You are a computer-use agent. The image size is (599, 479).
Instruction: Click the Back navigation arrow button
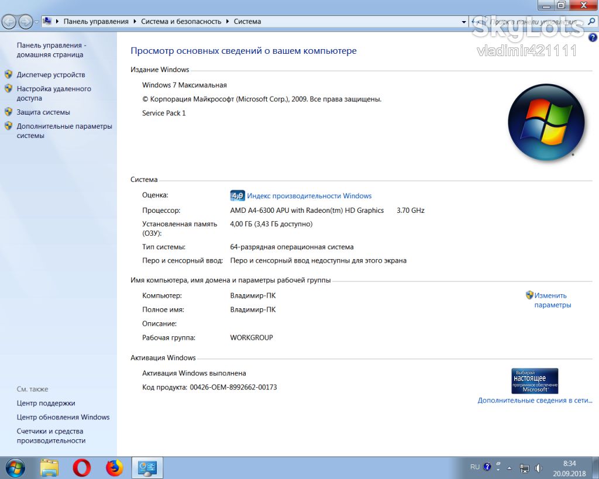click(9, 22)
